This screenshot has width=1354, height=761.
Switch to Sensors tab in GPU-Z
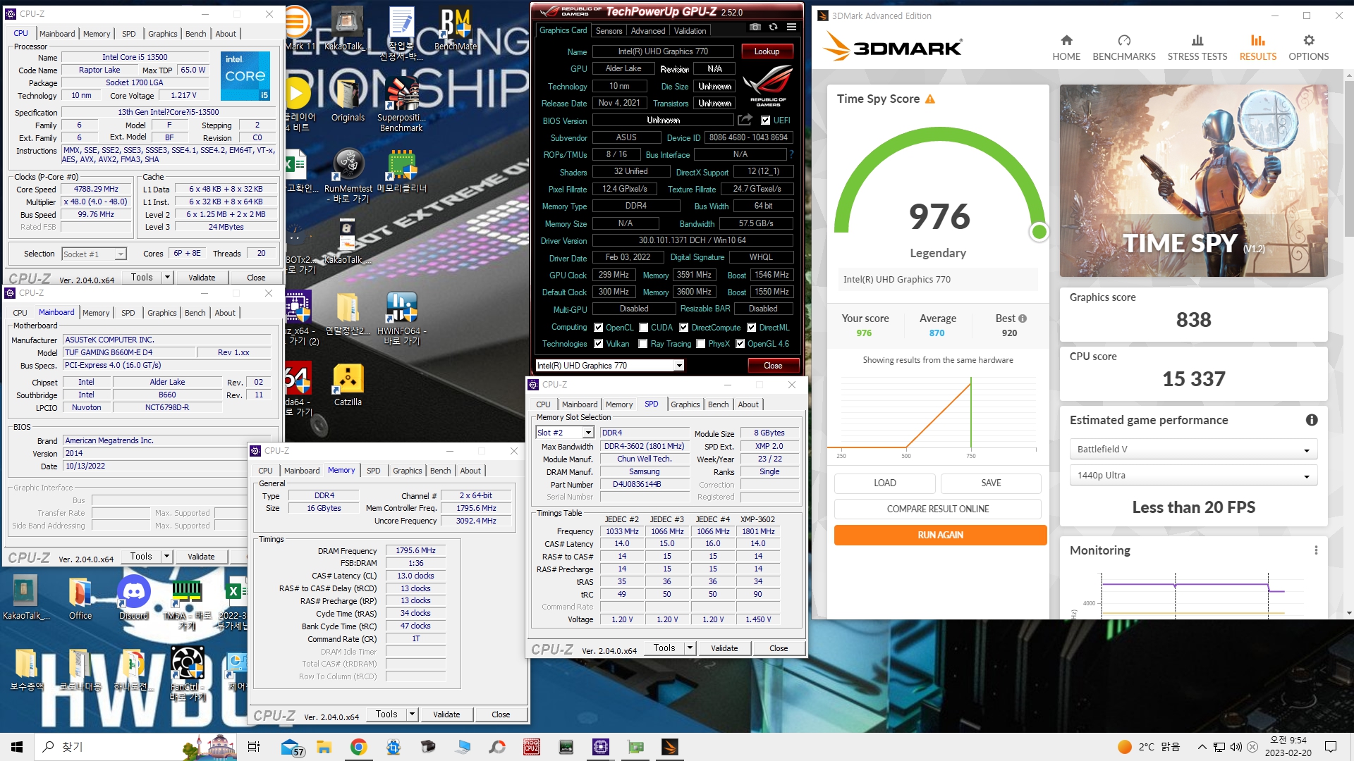[x=609, y=31]
